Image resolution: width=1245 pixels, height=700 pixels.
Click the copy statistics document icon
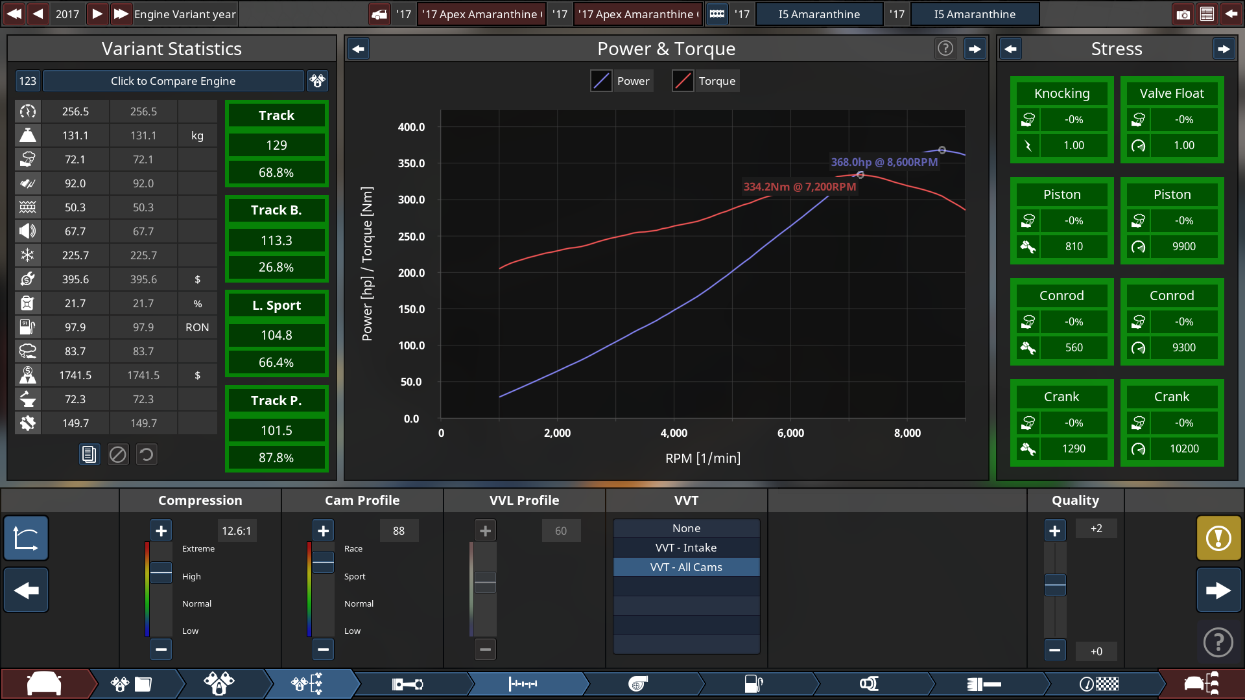point(89,454)
